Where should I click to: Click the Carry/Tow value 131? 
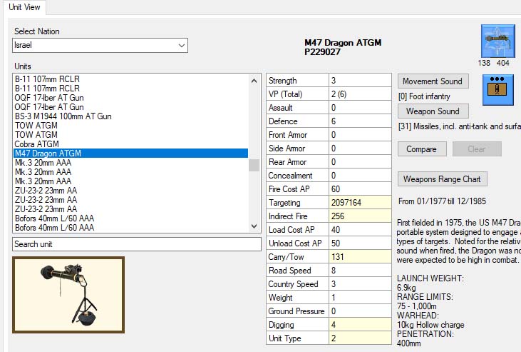tap(360, 257)
